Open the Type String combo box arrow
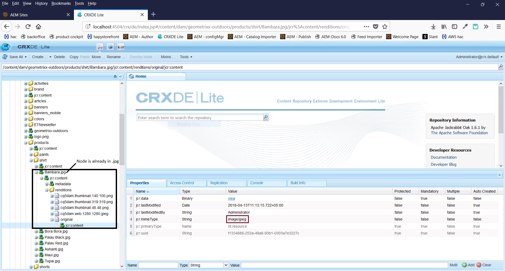The image size is (505, 271). tap(226, 265)
